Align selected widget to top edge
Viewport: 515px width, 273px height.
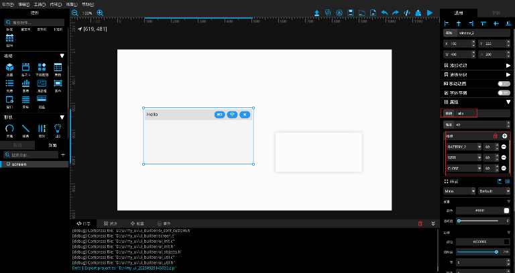483,23
